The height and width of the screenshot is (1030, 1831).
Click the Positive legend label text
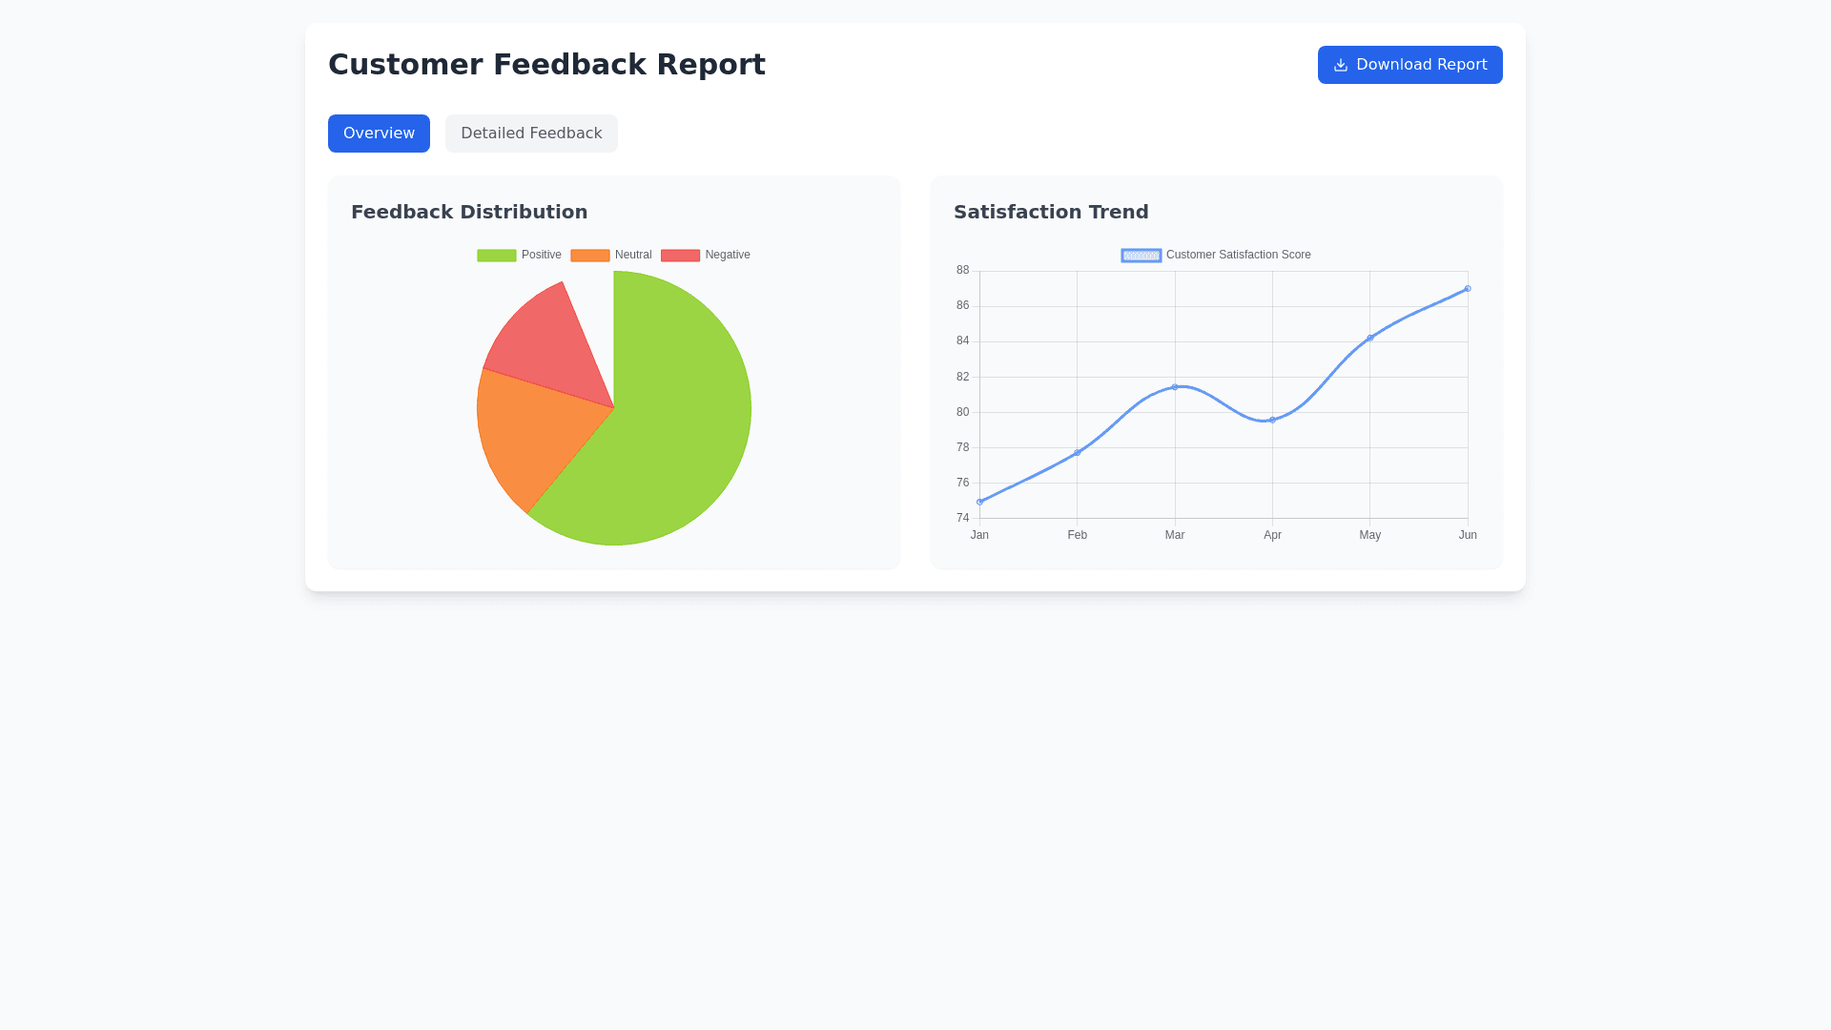[x=541, y=256]
